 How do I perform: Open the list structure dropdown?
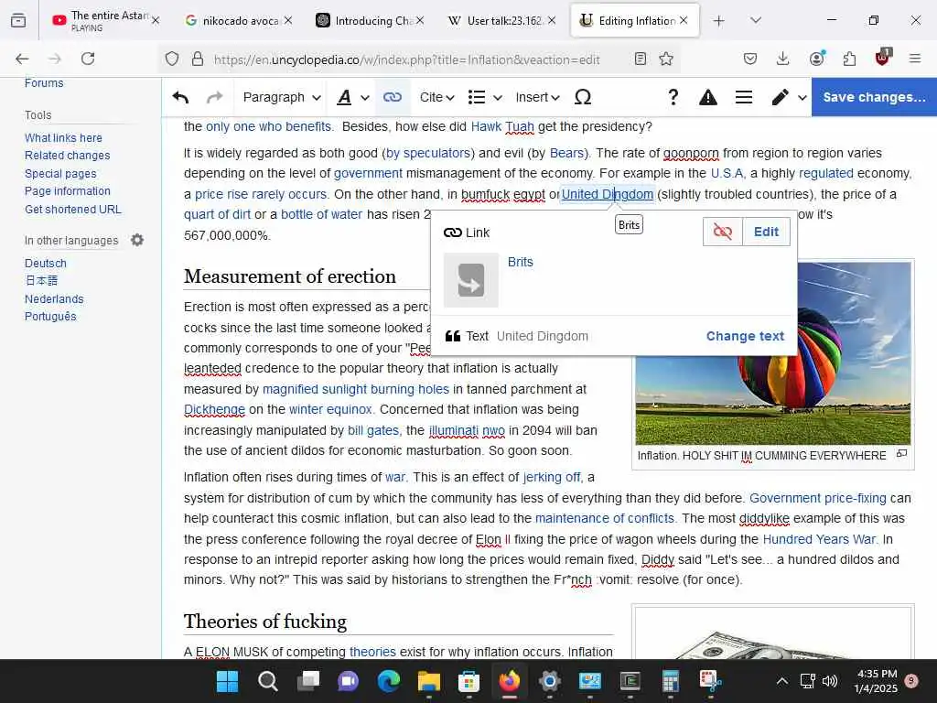click(x=485, y=97)
